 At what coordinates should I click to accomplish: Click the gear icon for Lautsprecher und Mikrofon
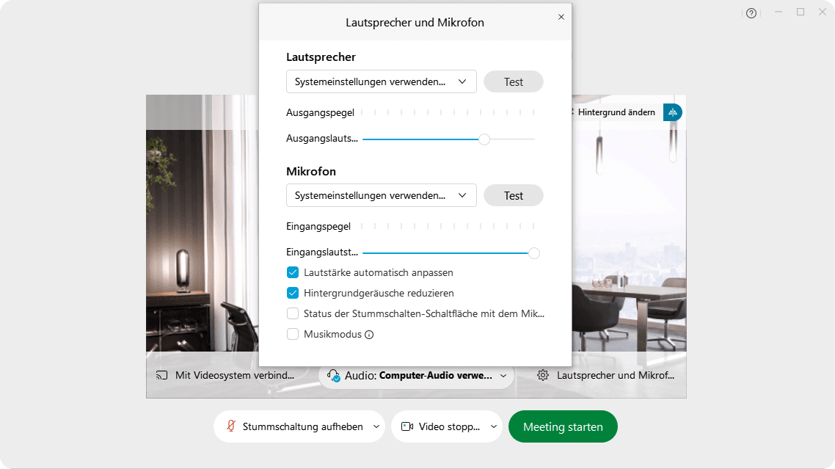(x=542, y=375)
